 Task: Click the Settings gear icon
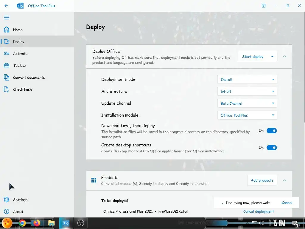click(x=7, y=199)
